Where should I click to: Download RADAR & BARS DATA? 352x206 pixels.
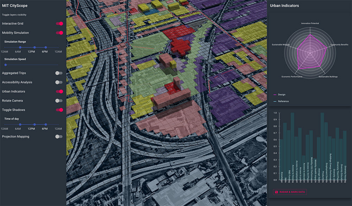pos(290,192)
